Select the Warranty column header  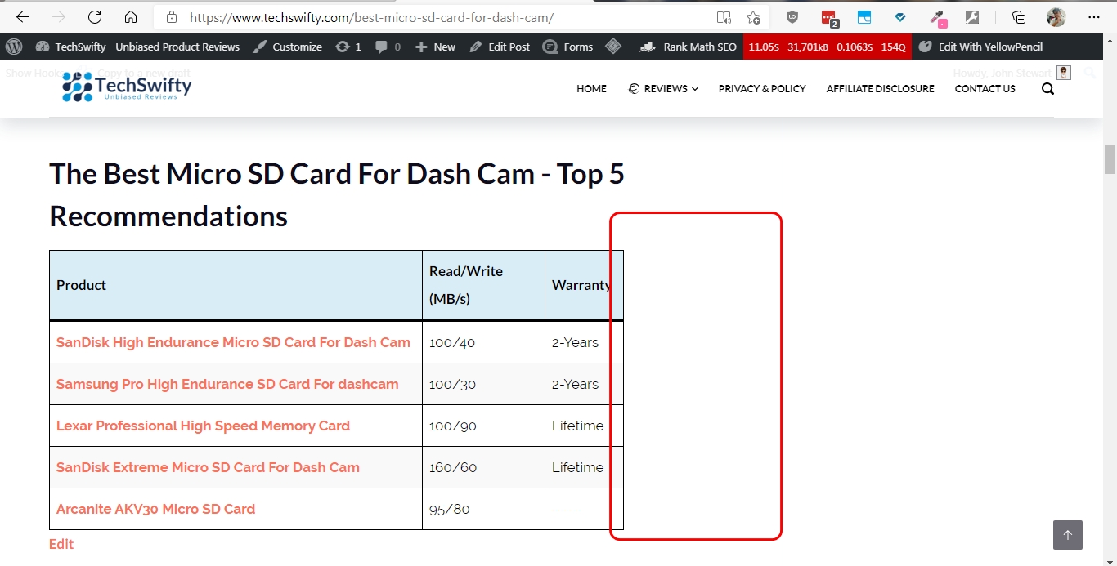coord(584,285)
